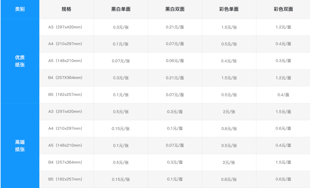Select the 0.07元/张 price in A5 row

pos(121,61)
